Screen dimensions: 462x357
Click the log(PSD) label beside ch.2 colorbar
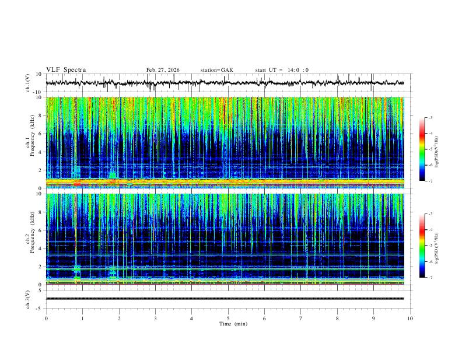(x=437, y=249)
